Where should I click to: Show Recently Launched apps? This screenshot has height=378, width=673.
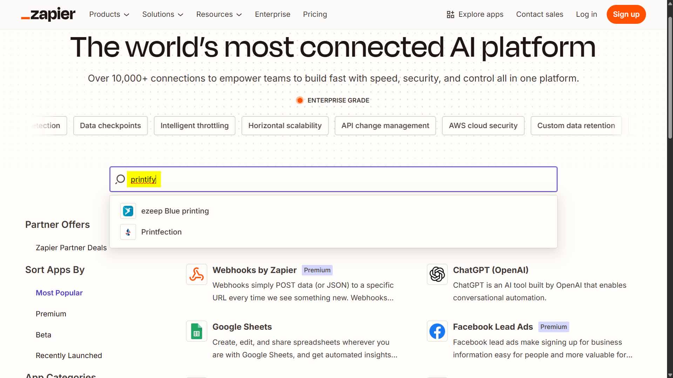pos(69,355)
